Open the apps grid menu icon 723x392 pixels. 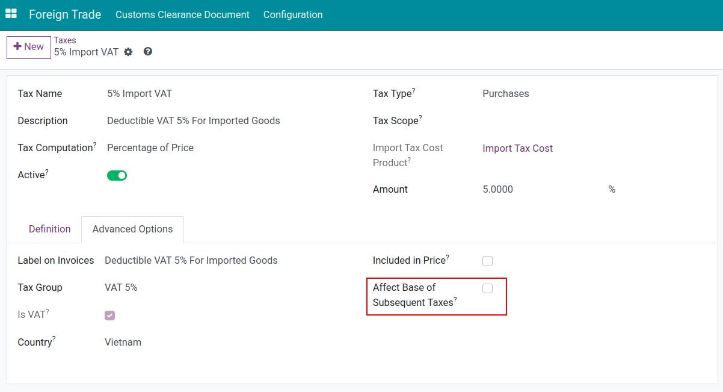click(x=11, y=14)
